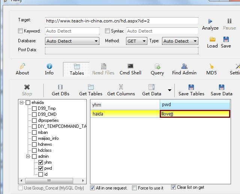Enable the Syntax checkbox
This screenshot has width=240, height=194.
[x=107, y=31]
